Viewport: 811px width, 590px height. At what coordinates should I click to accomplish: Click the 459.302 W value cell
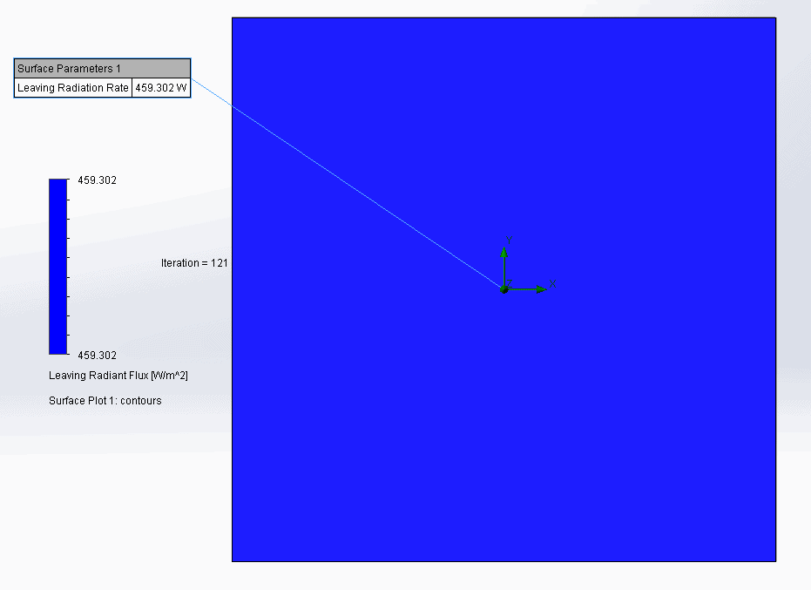(161, 88)
